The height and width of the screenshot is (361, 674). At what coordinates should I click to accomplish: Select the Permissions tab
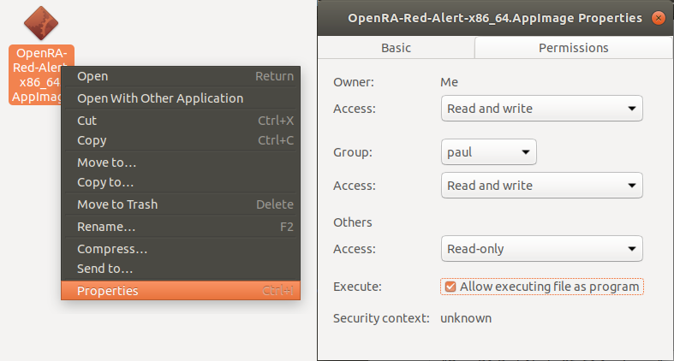coord(573,48)
